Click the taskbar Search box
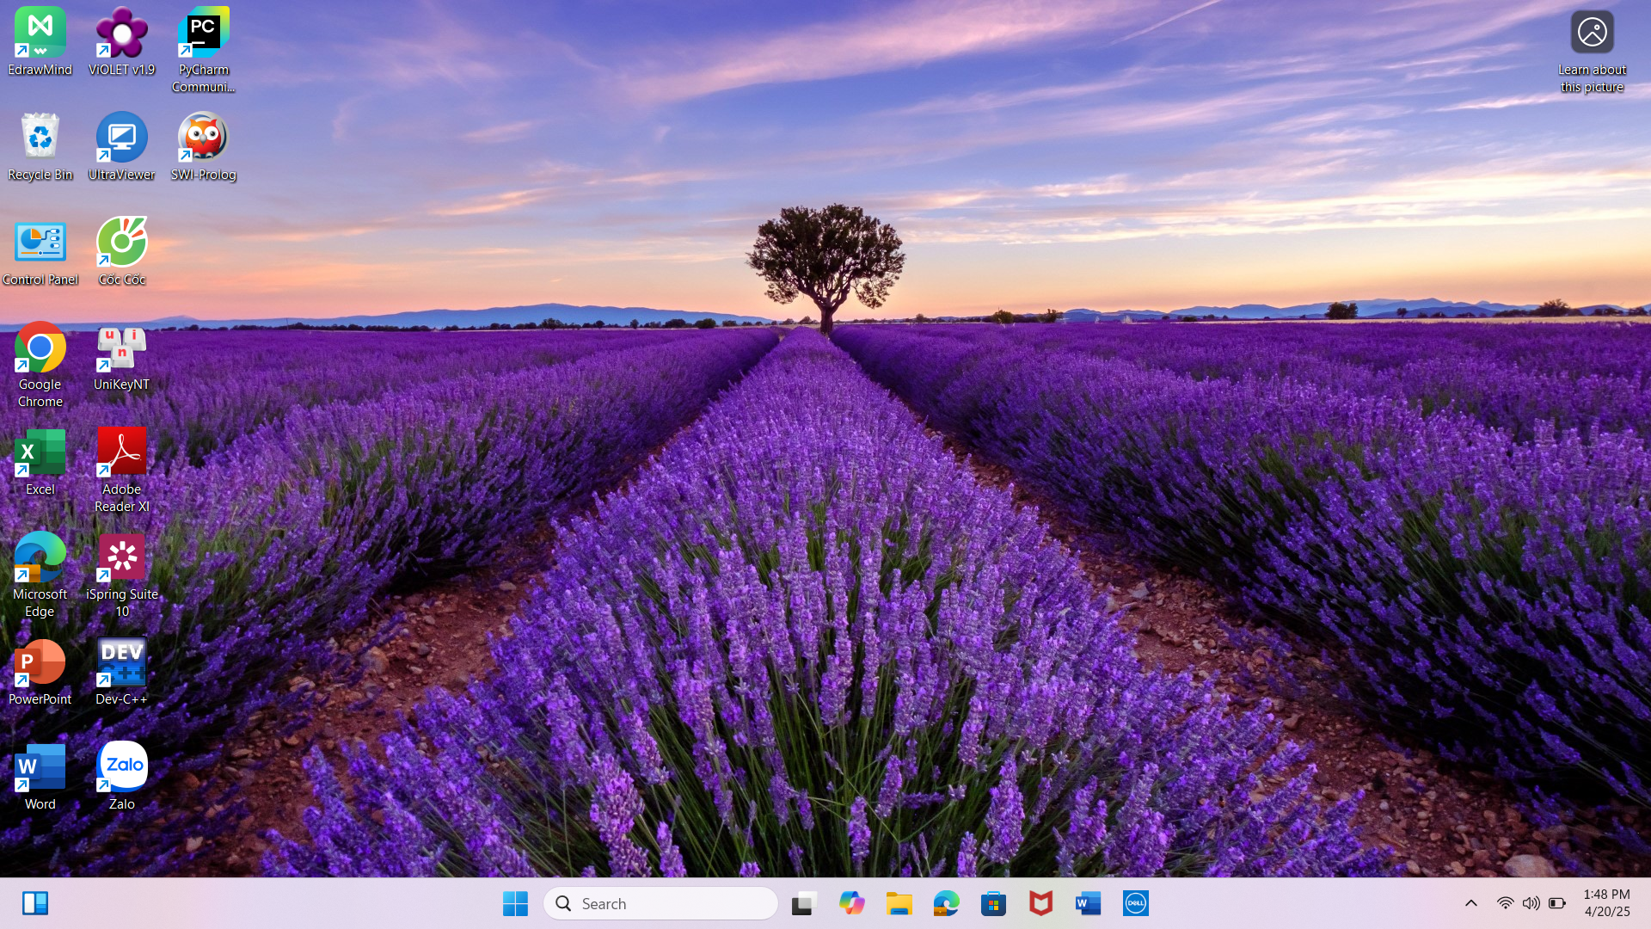This screenshot has width=1651, height=929. coord(660,903)
